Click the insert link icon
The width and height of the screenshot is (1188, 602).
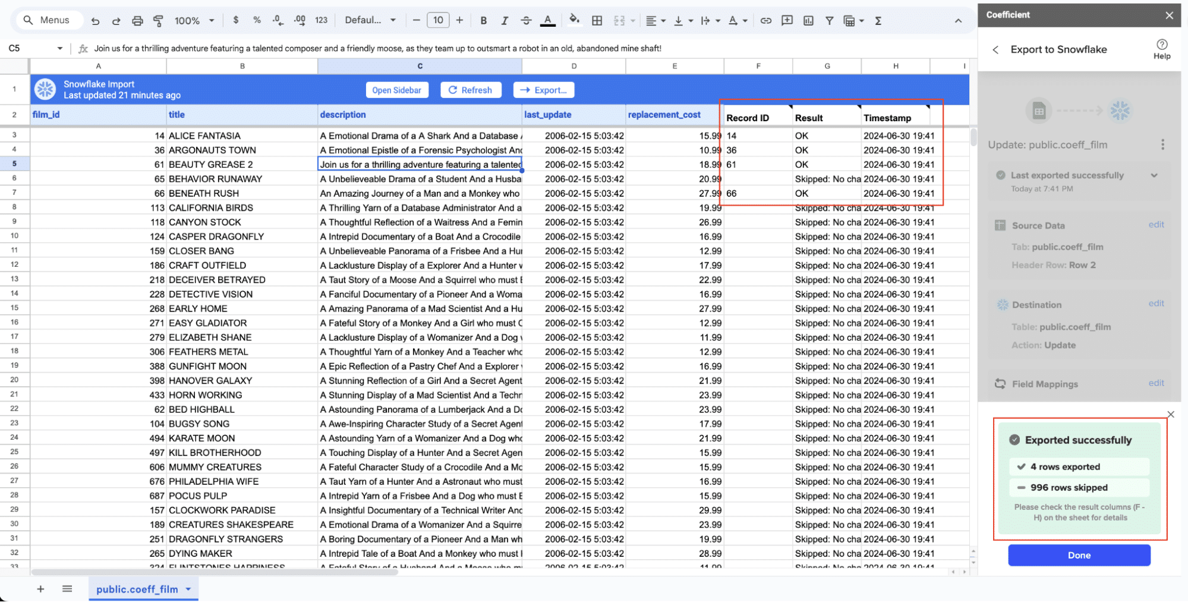(766, 21)
